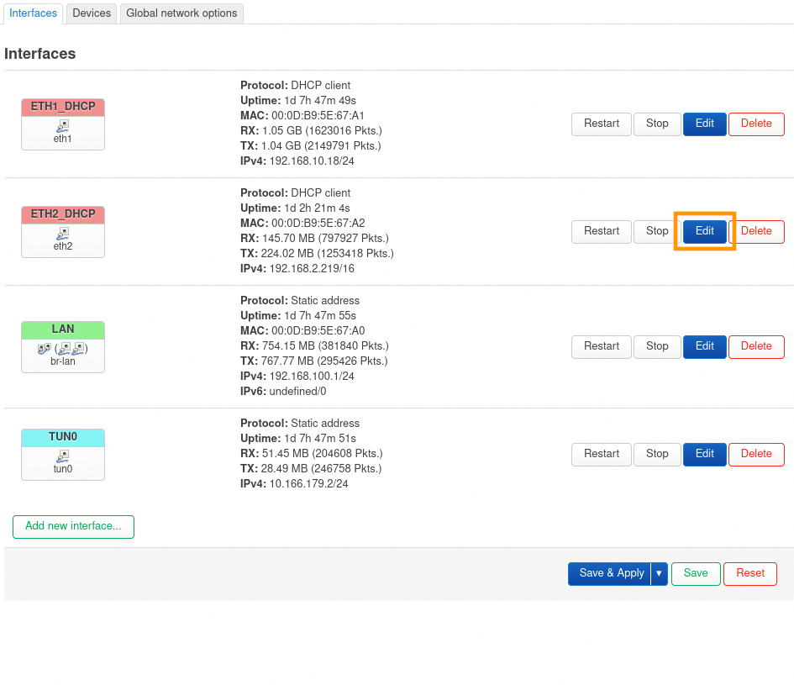Image resolution: width=794 pixels, height=685 pixels.
Task: Select the Interfaces tab
Action: pyautogui.click(x=34, y=13)
